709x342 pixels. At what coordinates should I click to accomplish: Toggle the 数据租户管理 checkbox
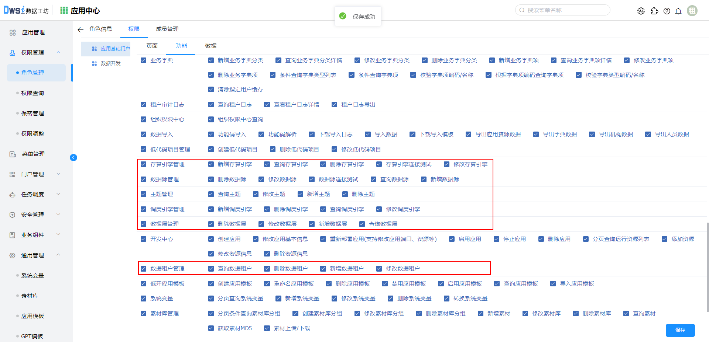[x=144, y=269]
